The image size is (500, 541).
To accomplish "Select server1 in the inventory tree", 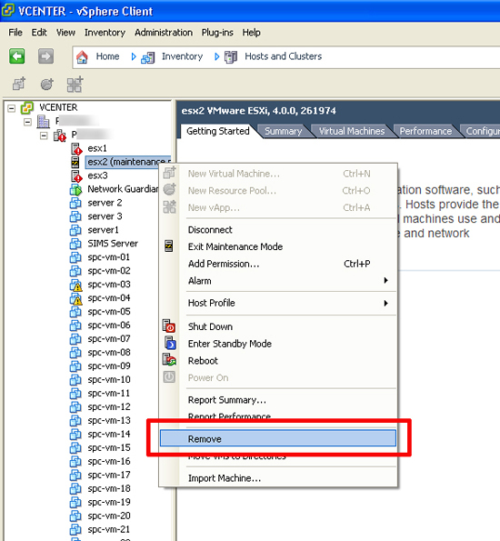I will pyautogui.click(x=103, y=230).
